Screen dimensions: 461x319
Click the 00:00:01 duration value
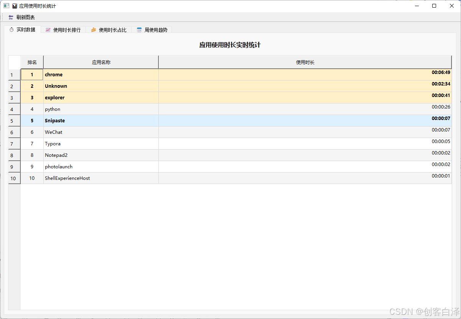point(441,176)
